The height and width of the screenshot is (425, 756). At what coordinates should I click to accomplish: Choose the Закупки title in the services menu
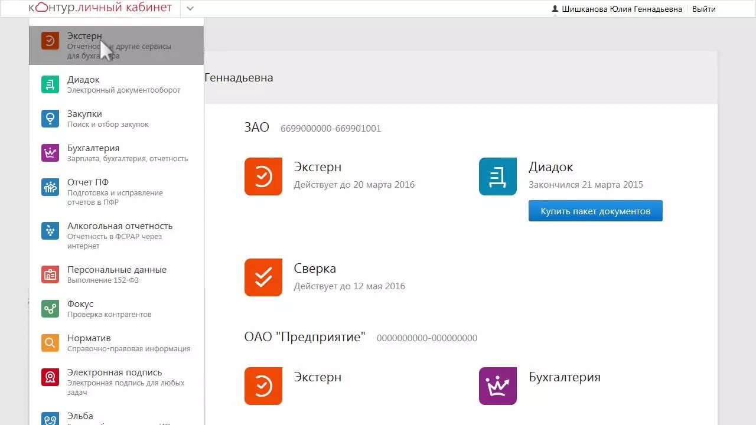click(84, 114)
